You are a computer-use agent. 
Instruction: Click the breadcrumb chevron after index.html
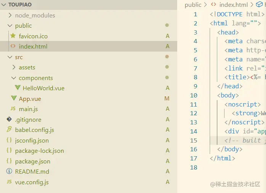coord(252,5)
